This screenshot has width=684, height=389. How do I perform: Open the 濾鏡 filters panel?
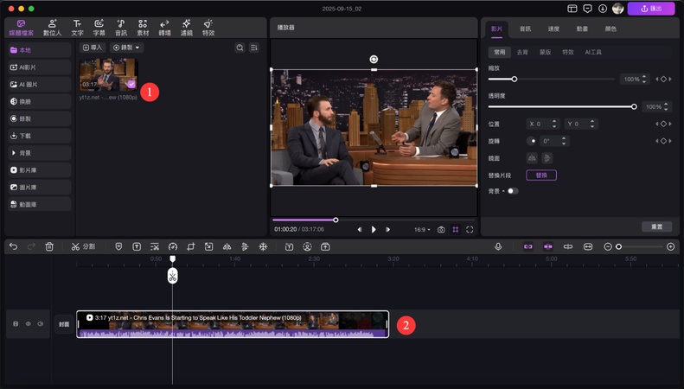pyautogui.click(x=186, y=28)
